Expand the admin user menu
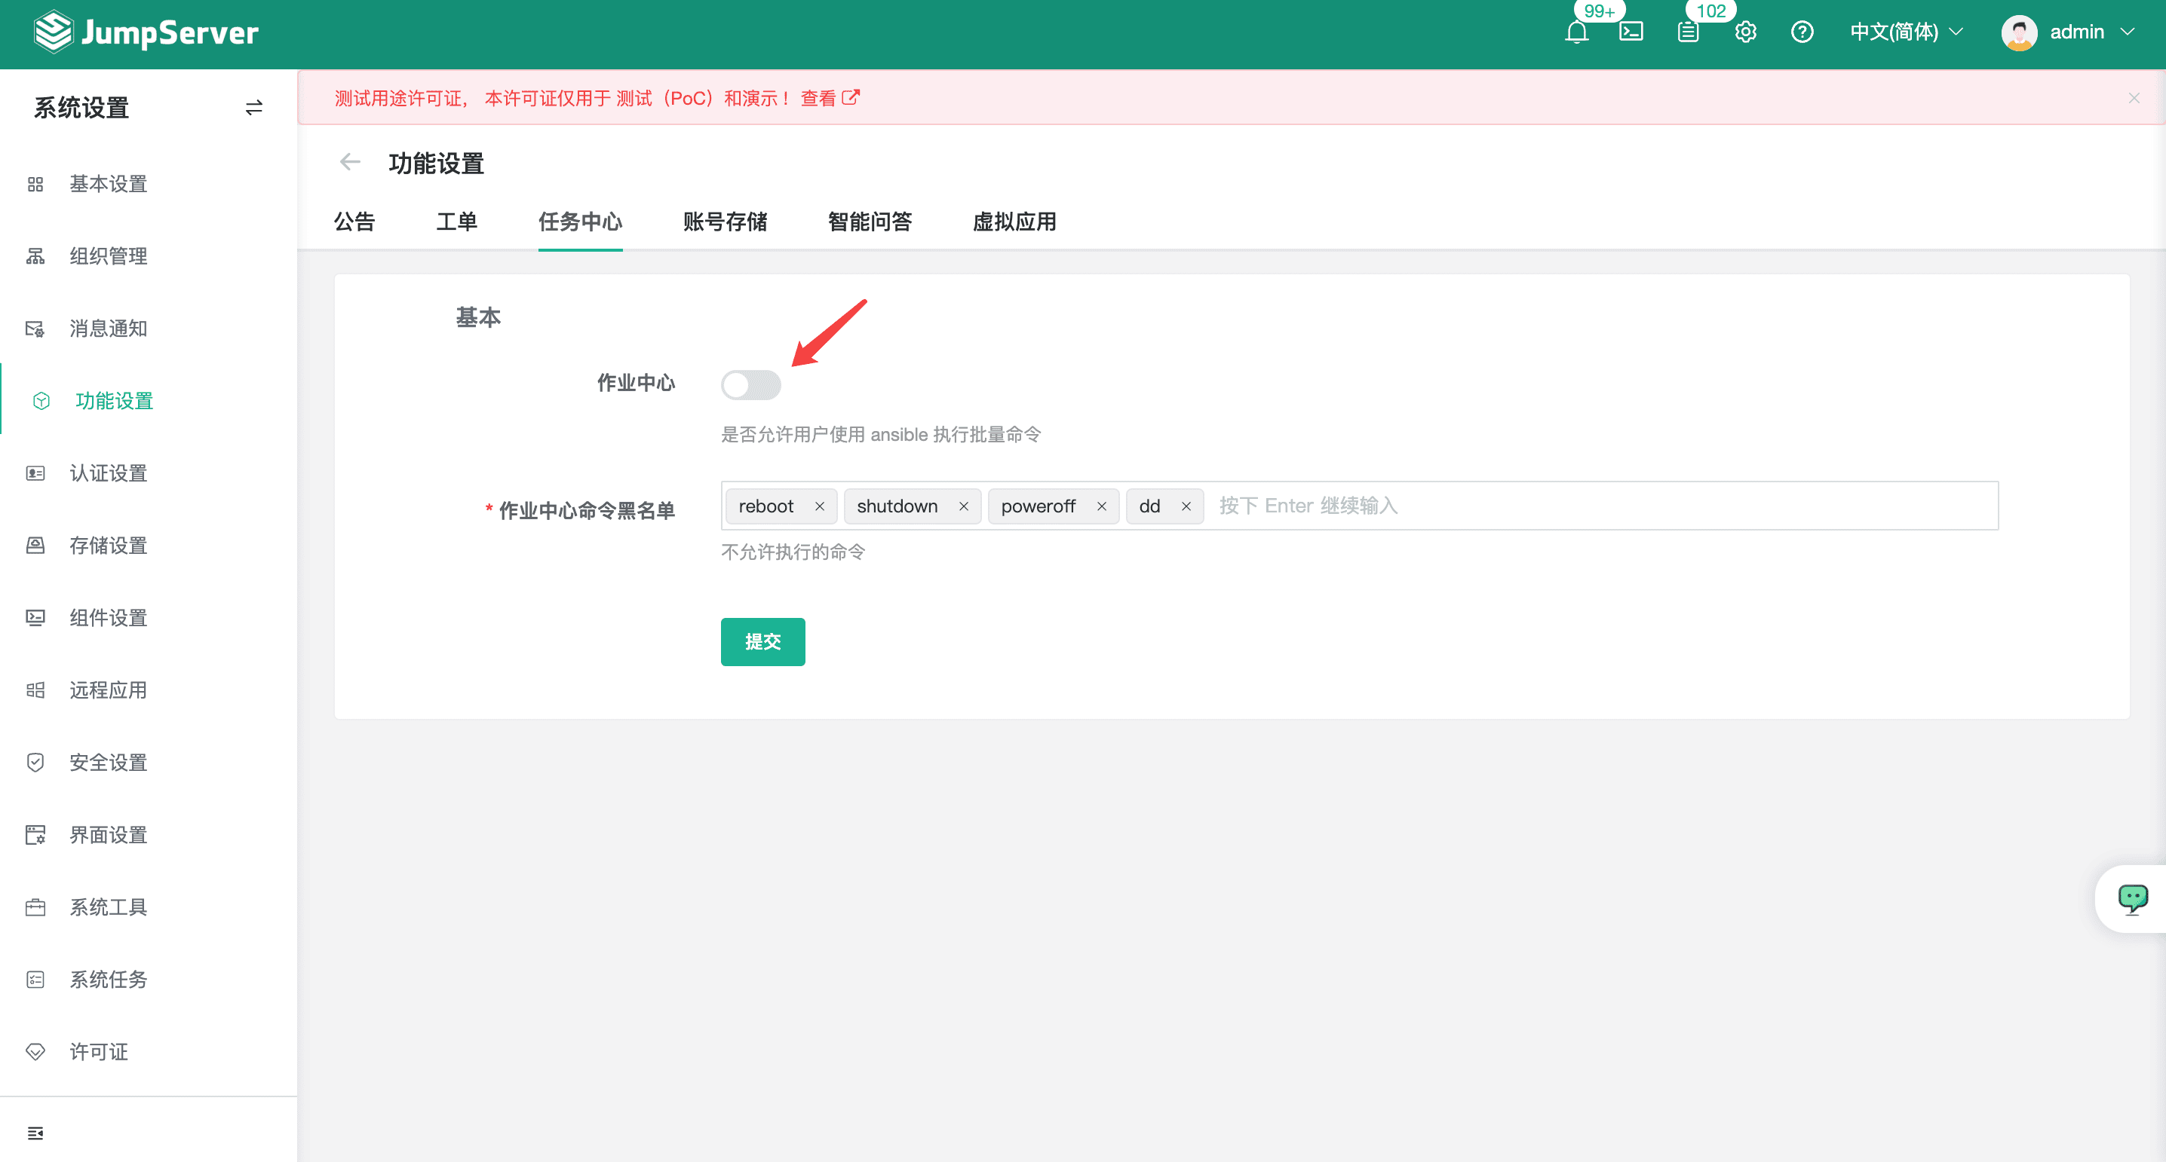The image size is (2166, 1162). 2093,32
